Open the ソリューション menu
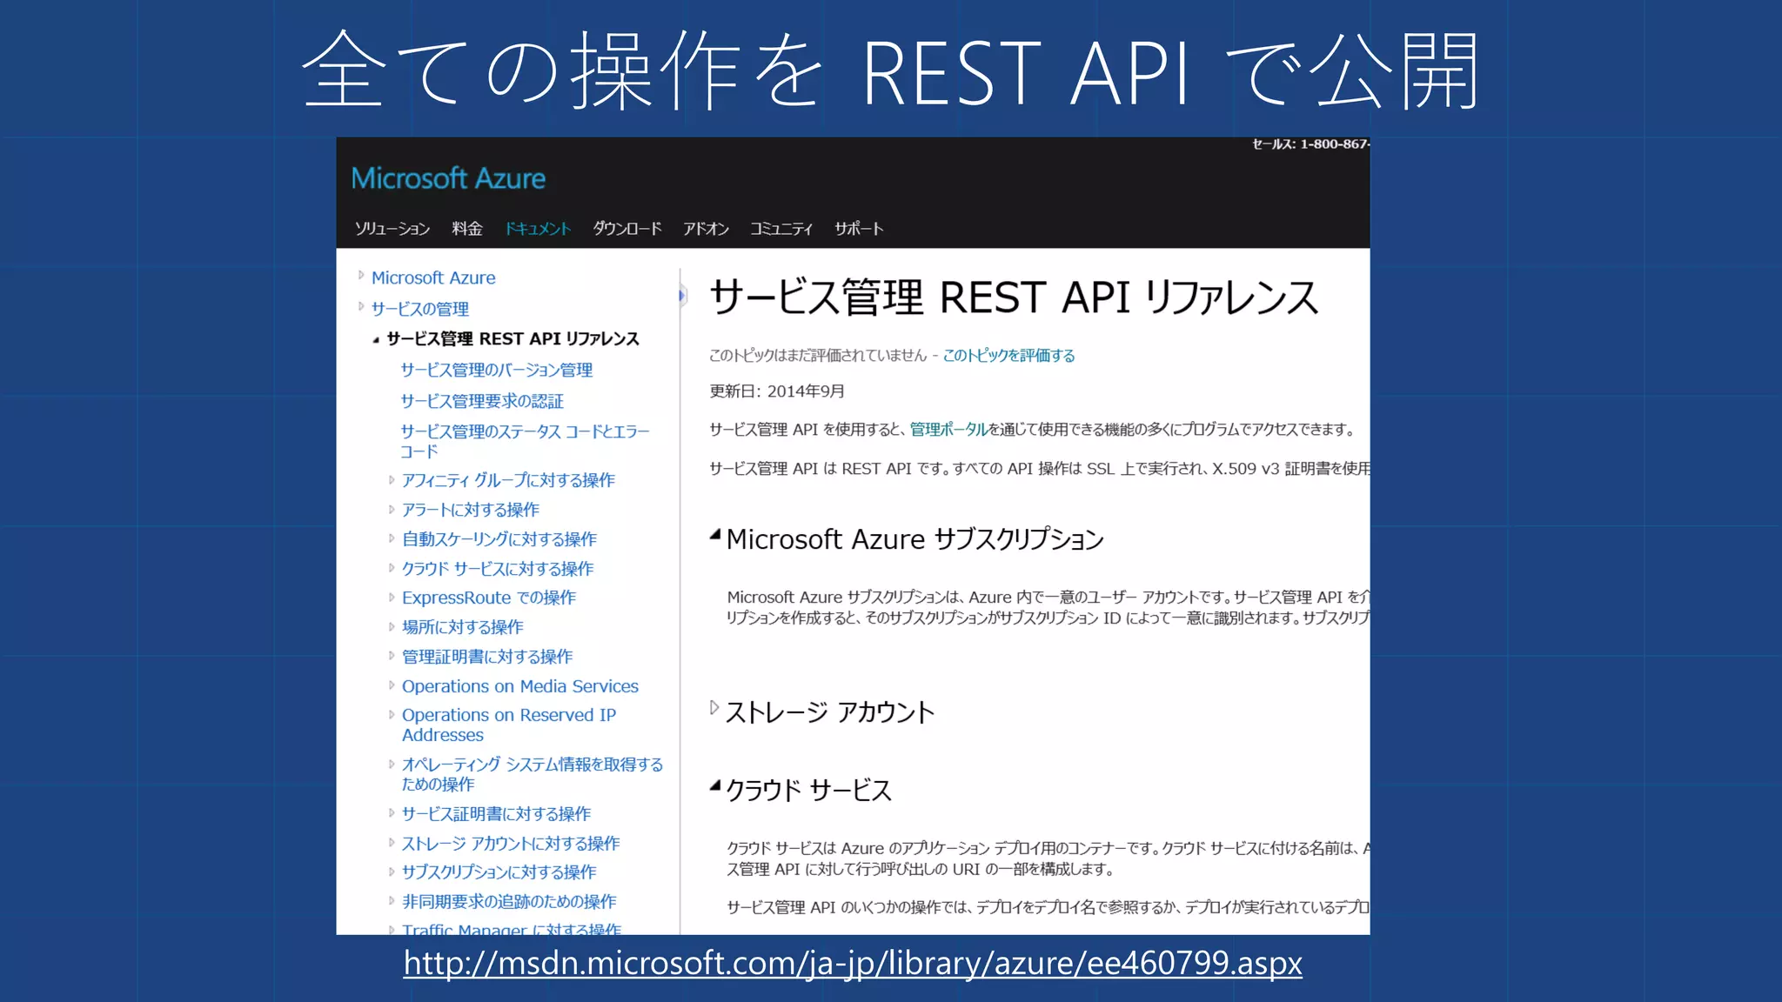 coord(392,229)
